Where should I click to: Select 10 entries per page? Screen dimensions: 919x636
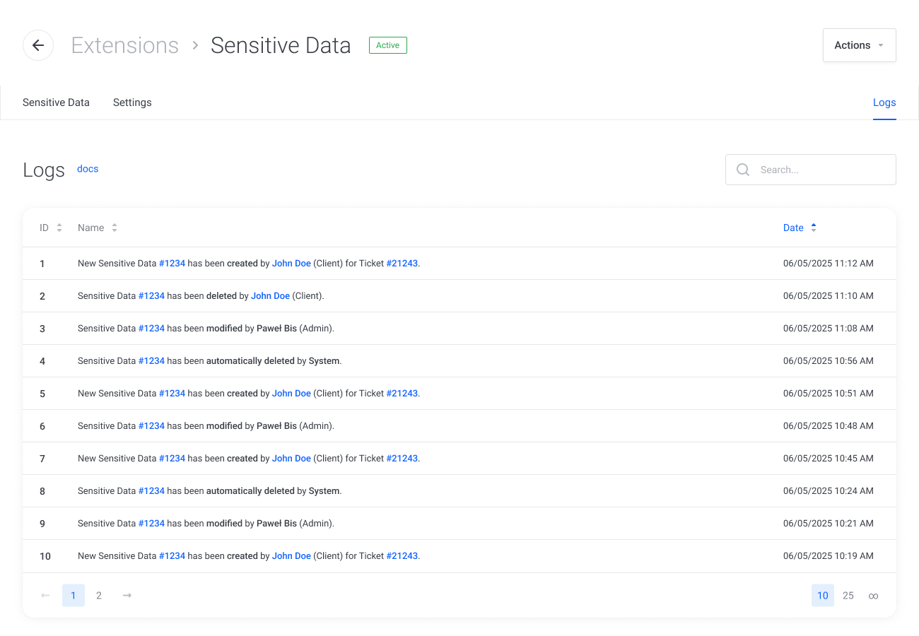click(823, 596)
